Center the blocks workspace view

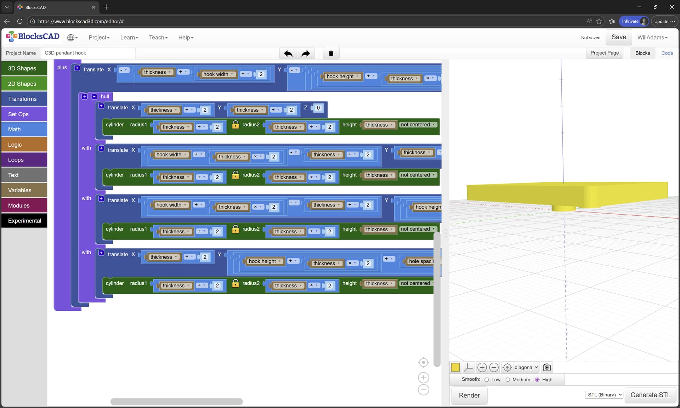423,362
